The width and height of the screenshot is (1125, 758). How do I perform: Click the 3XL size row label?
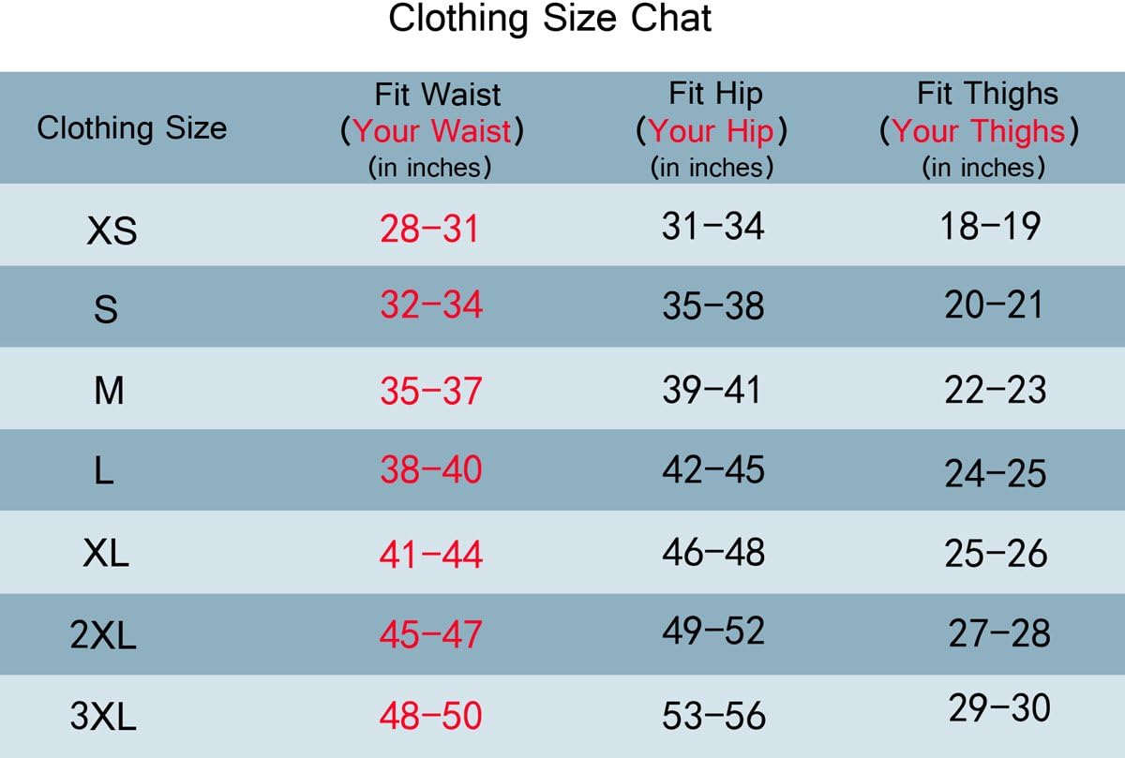[x=103, y=718]
